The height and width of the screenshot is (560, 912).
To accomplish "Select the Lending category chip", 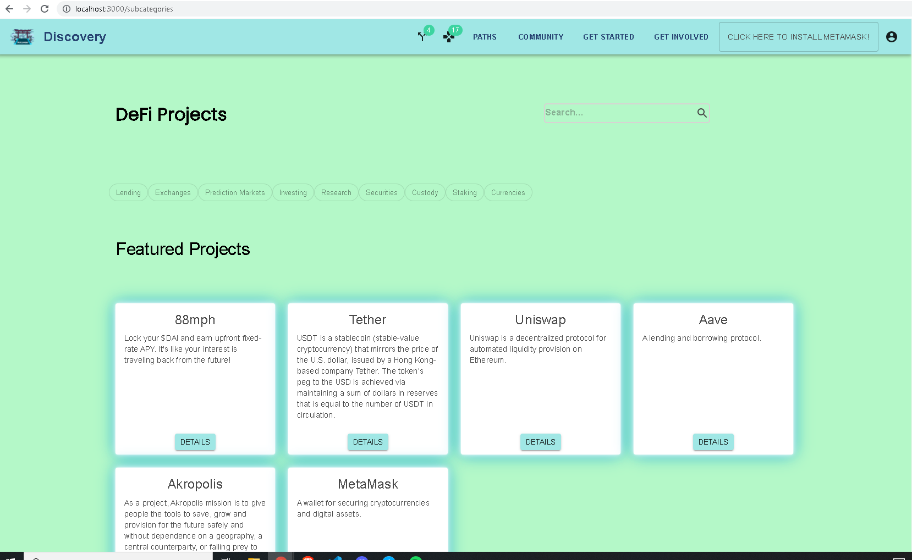I will click(128, 192).
